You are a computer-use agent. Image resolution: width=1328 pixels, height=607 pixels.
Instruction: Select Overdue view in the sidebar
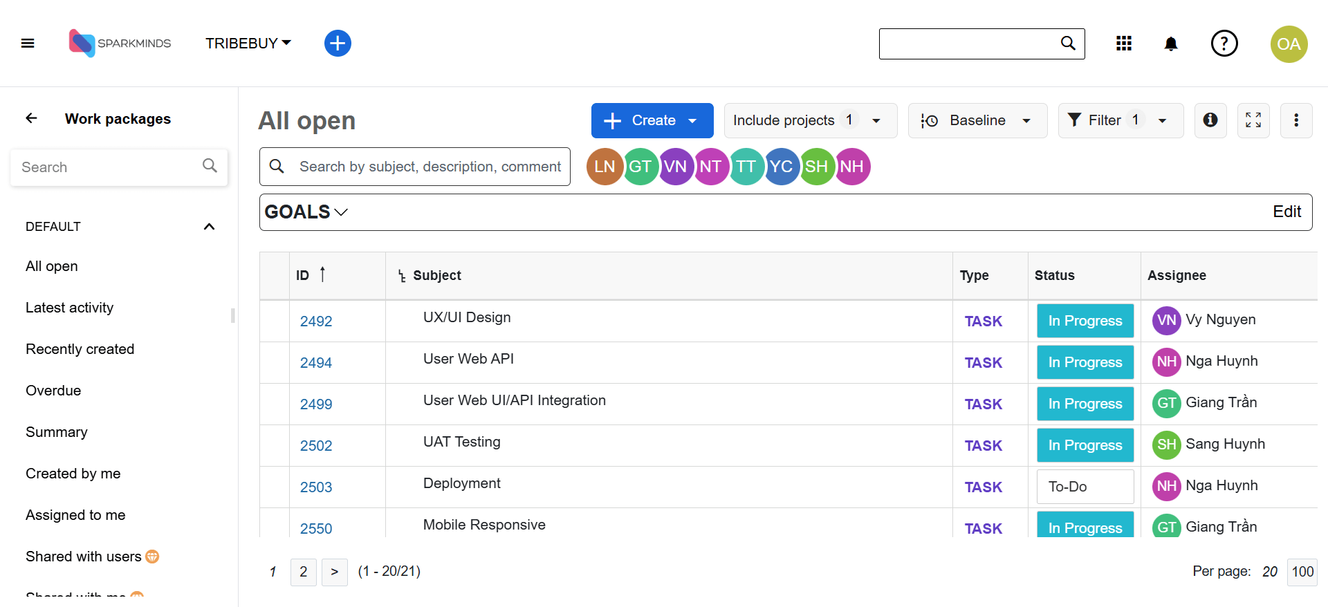[x=53, y=391]
